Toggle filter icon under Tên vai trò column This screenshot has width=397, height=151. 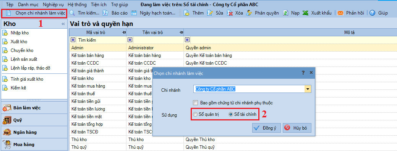pyautogui.click(x=130, y=40)
